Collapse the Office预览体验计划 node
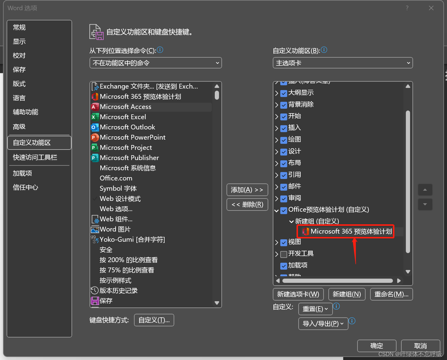 [277, 211]
